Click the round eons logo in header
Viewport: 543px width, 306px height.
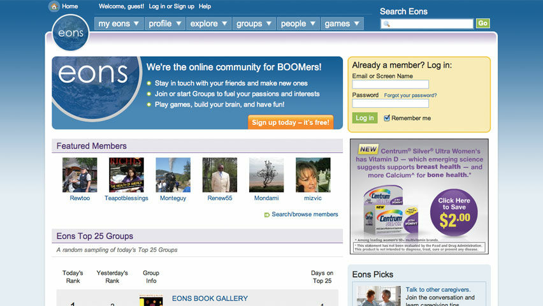coord(71,33)
